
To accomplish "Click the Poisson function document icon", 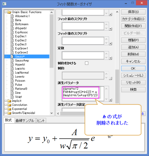I will (x=12, y=81).
